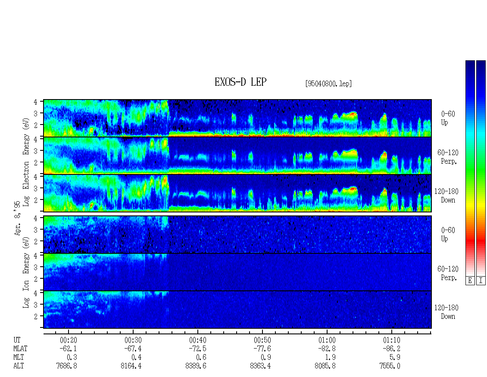
Task: Select the MLT value 0.4
Action: coord(137,358)
